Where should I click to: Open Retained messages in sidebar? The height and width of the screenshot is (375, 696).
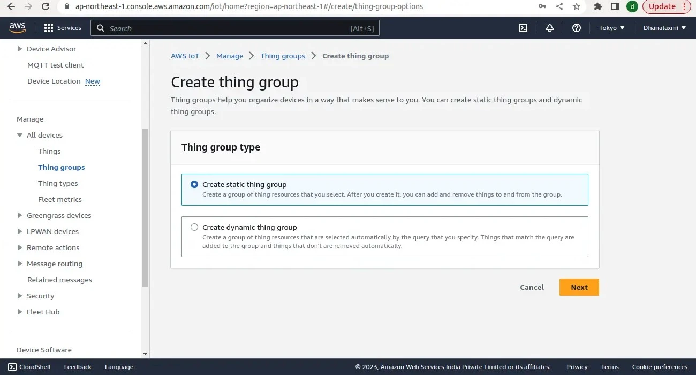tap(59, 280)
